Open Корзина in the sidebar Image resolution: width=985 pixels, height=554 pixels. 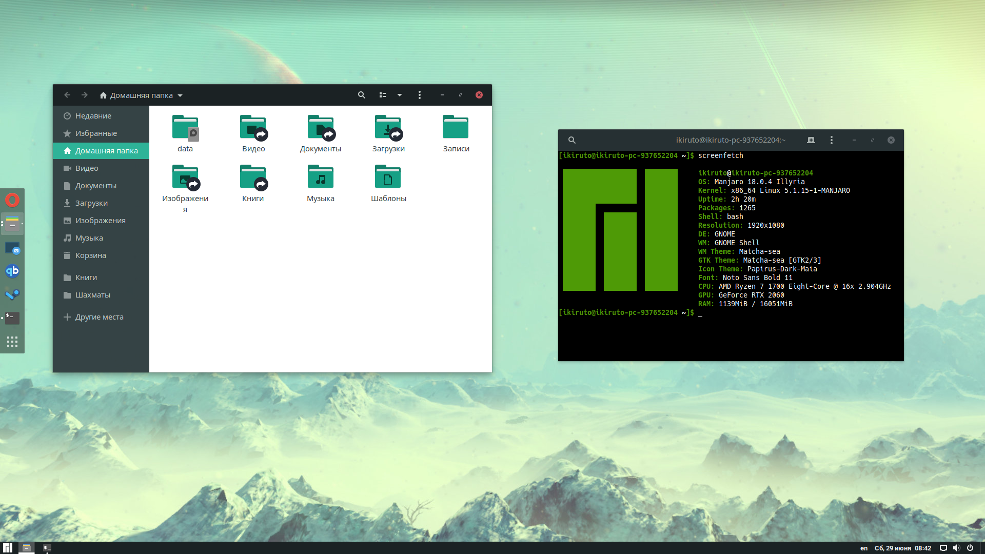(90, 255)
